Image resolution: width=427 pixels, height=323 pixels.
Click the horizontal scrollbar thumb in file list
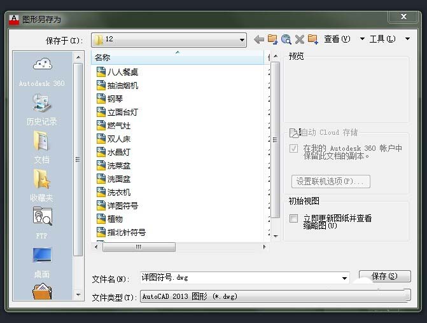click(139, 247)
